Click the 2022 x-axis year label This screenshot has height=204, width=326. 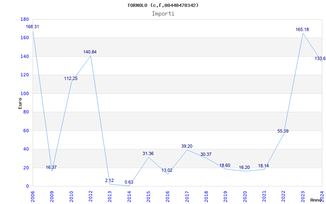[284, 197]
